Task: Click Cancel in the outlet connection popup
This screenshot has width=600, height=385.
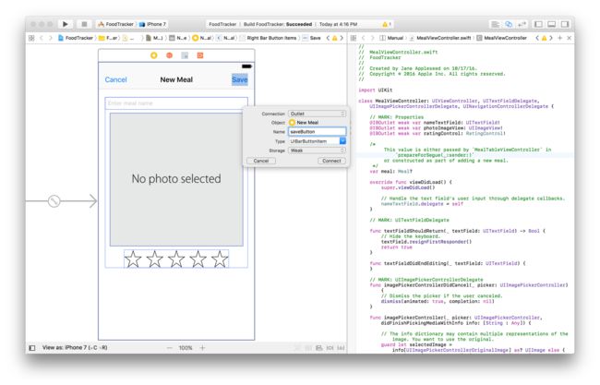Action: click(x=261, y=161)
